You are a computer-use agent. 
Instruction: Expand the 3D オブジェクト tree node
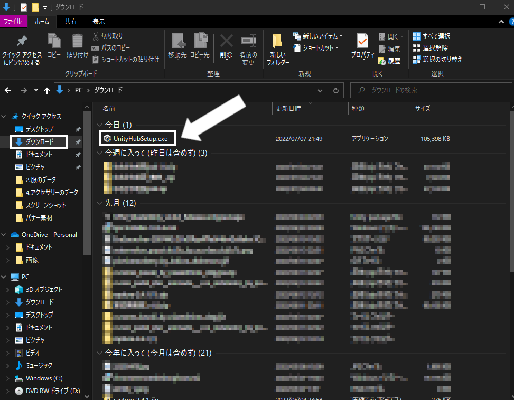click(x=7, y=289)
